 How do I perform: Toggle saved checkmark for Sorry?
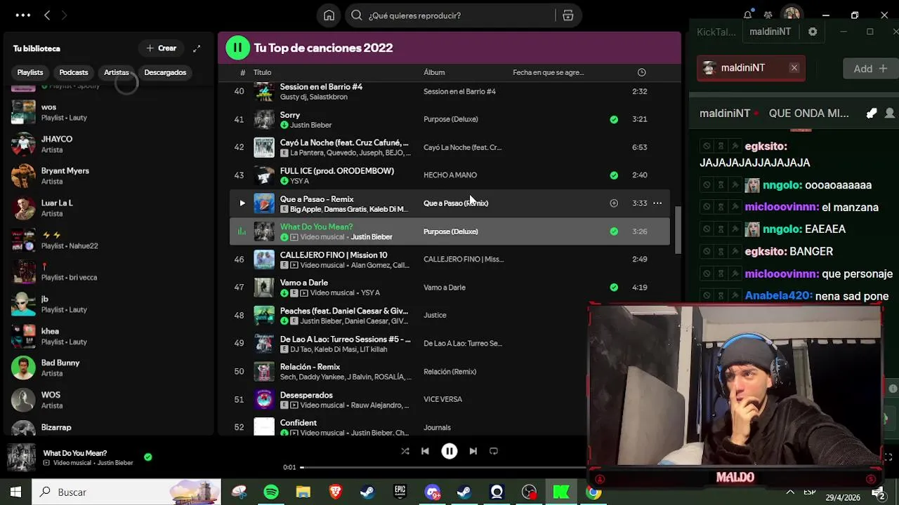point(614,119)
